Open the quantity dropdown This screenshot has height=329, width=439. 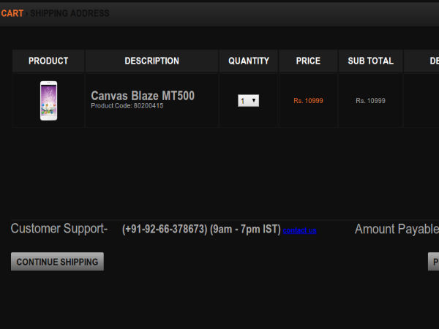pyautogui.click(x=249, y=101)
